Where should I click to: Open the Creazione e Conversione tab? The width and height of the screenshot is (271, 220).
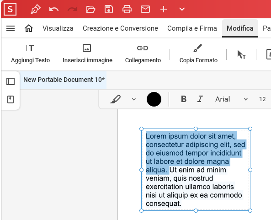[120, 28]
